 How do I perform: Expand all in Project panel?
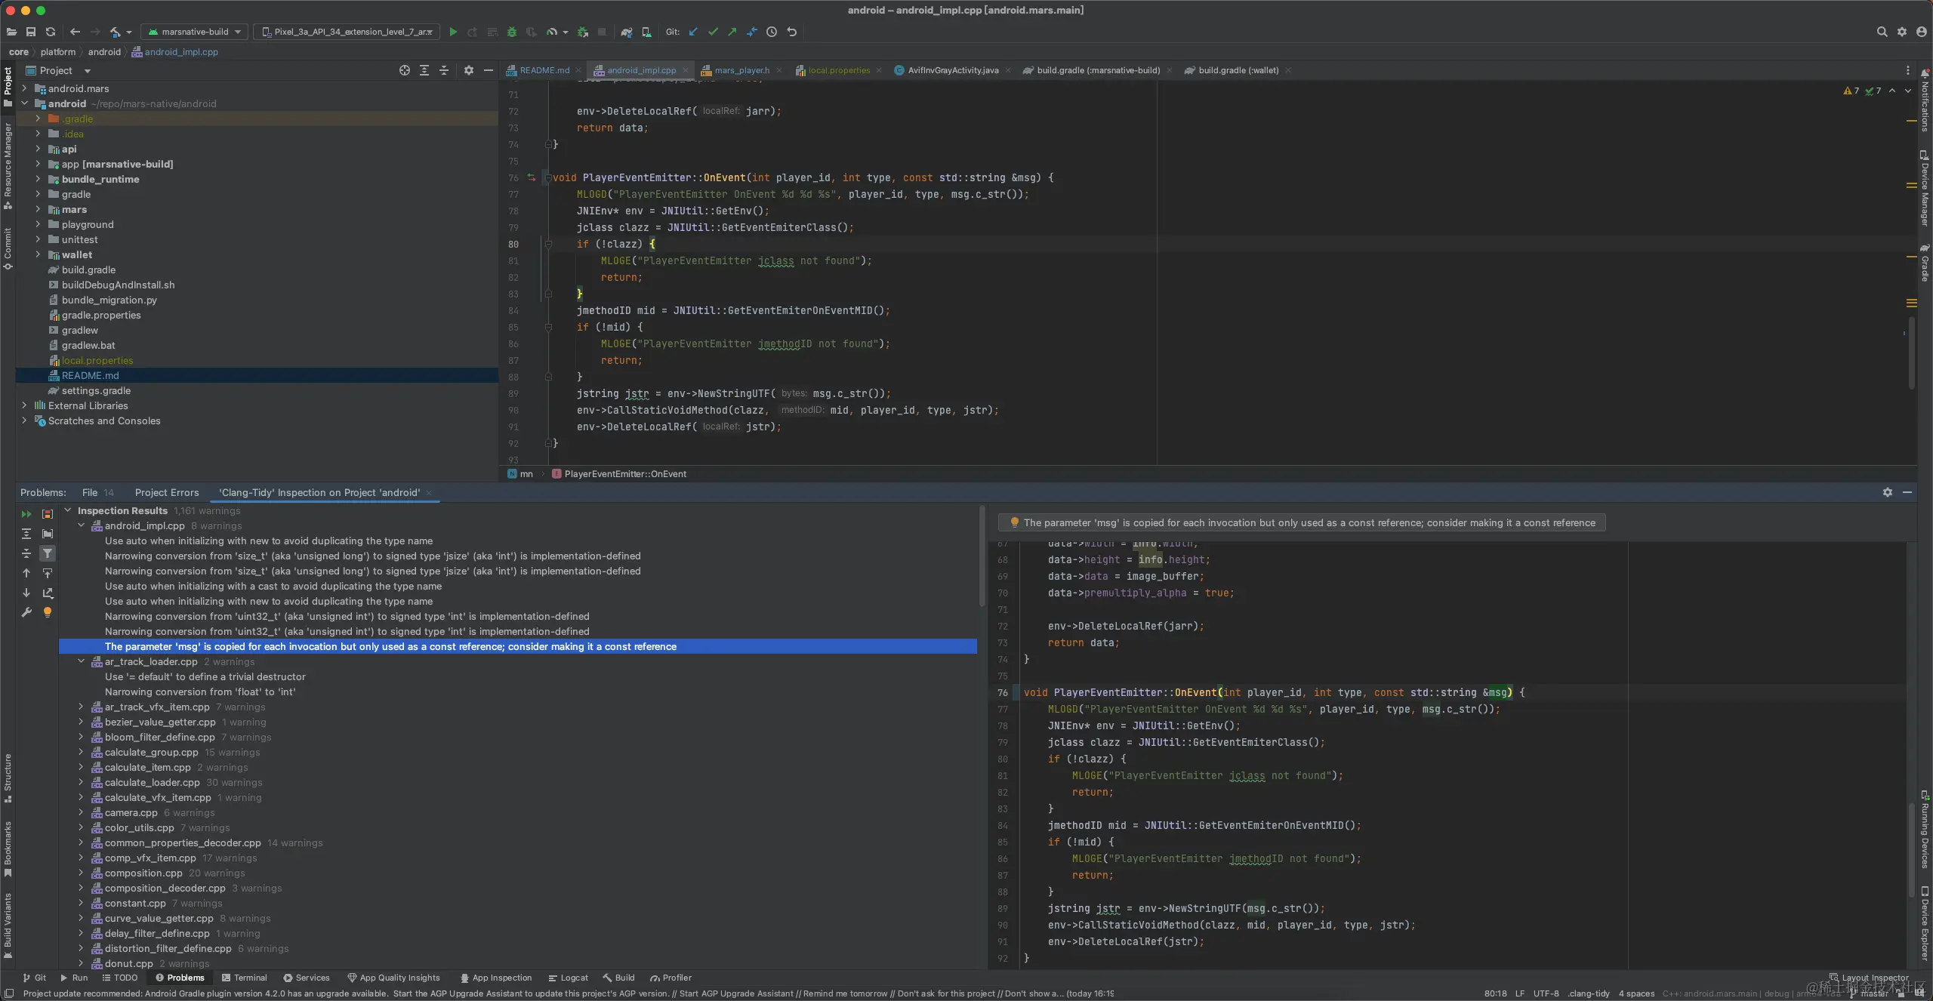tap(424, 70)
